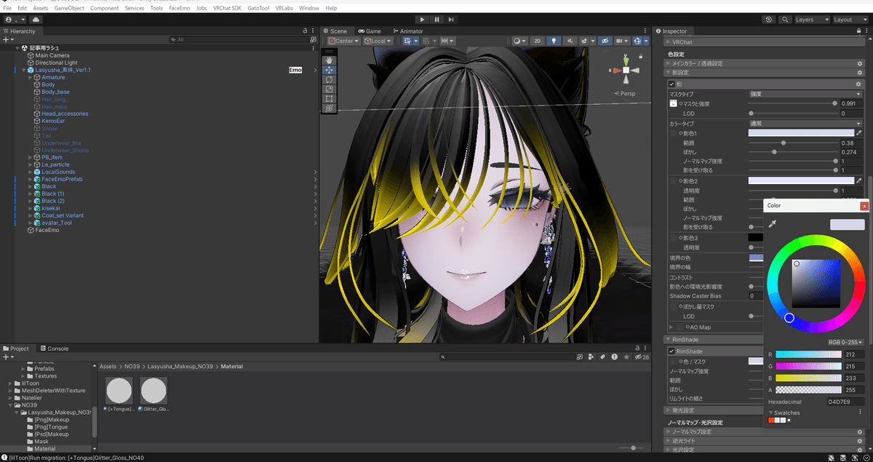Toggle Scene audio with the speaker icon
The height and width of the screenshot is (462, 873).
pos(569,41)
